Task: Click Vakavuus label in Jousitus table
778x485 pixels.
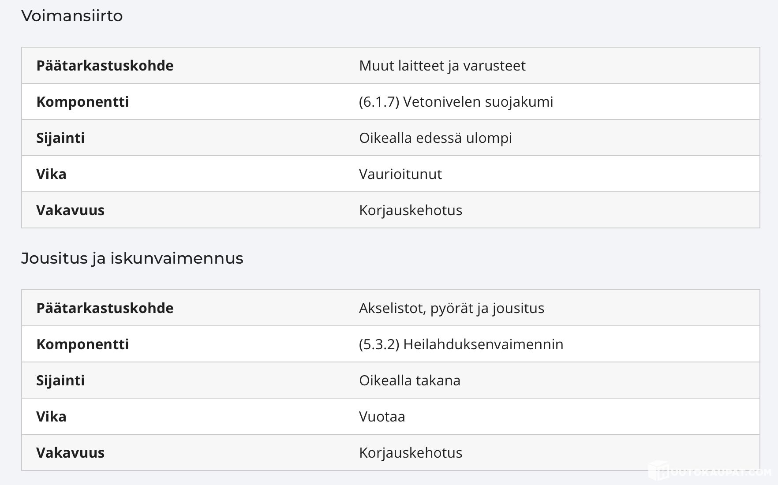Action: 71,453
